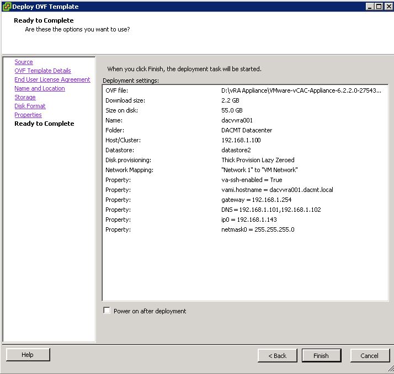Click the Help button

point(28,355)
